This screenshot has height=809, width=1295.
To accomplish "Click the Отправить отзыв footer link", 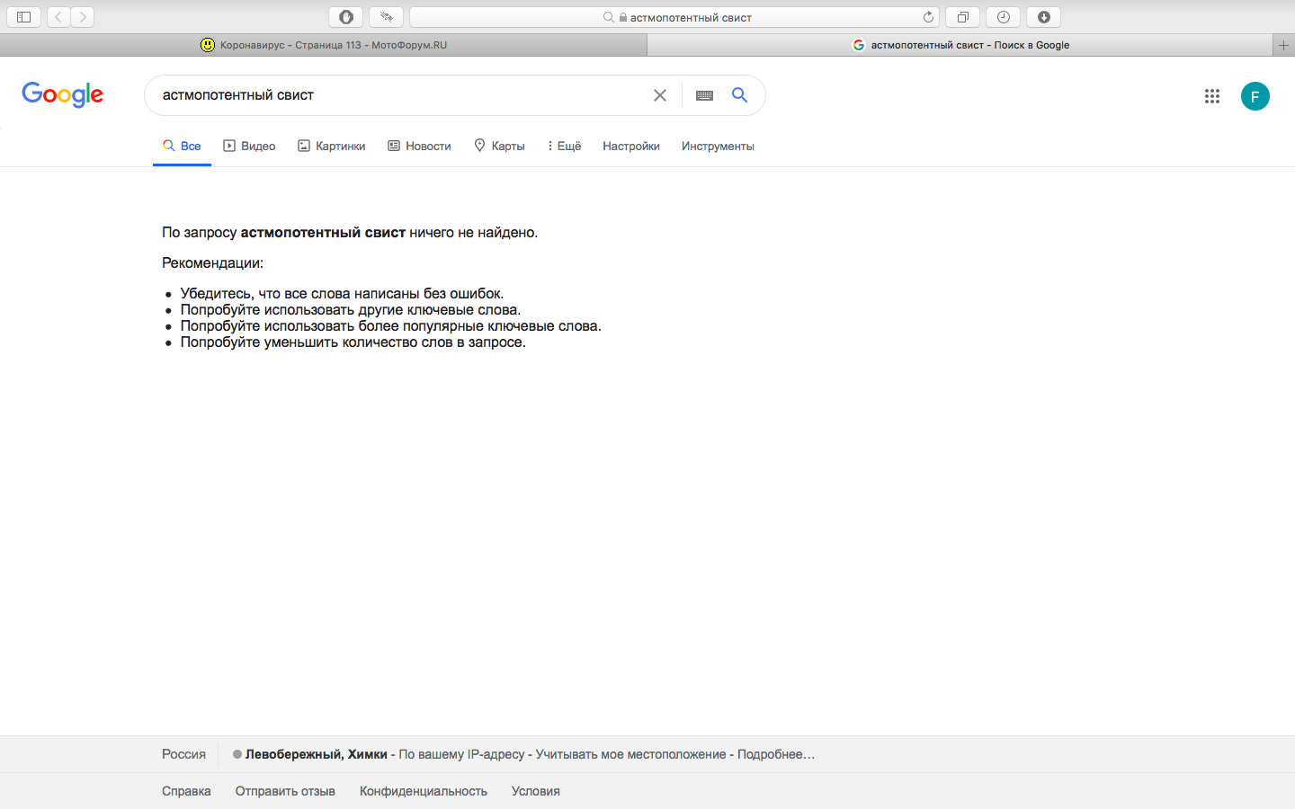I will tap(285, 791).
